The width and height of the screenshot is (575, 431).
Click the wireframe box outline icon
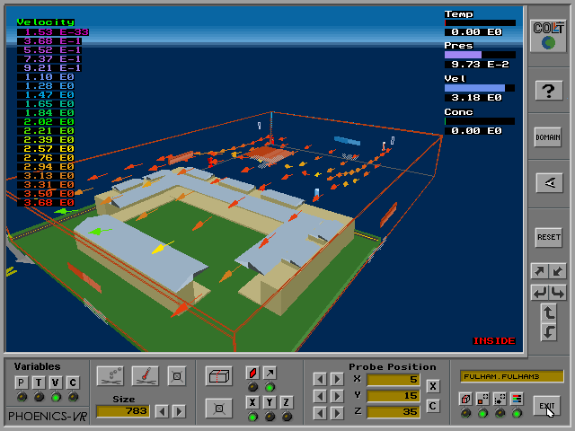pyautogui.click(x=219, y=375)
